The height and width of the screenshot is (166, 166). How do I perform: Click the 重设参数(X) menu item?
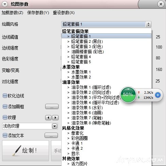tap(64, 13)
